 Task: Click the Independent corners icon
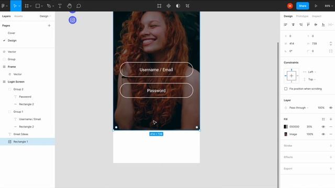pyautogui.click(x=331, y=51)
